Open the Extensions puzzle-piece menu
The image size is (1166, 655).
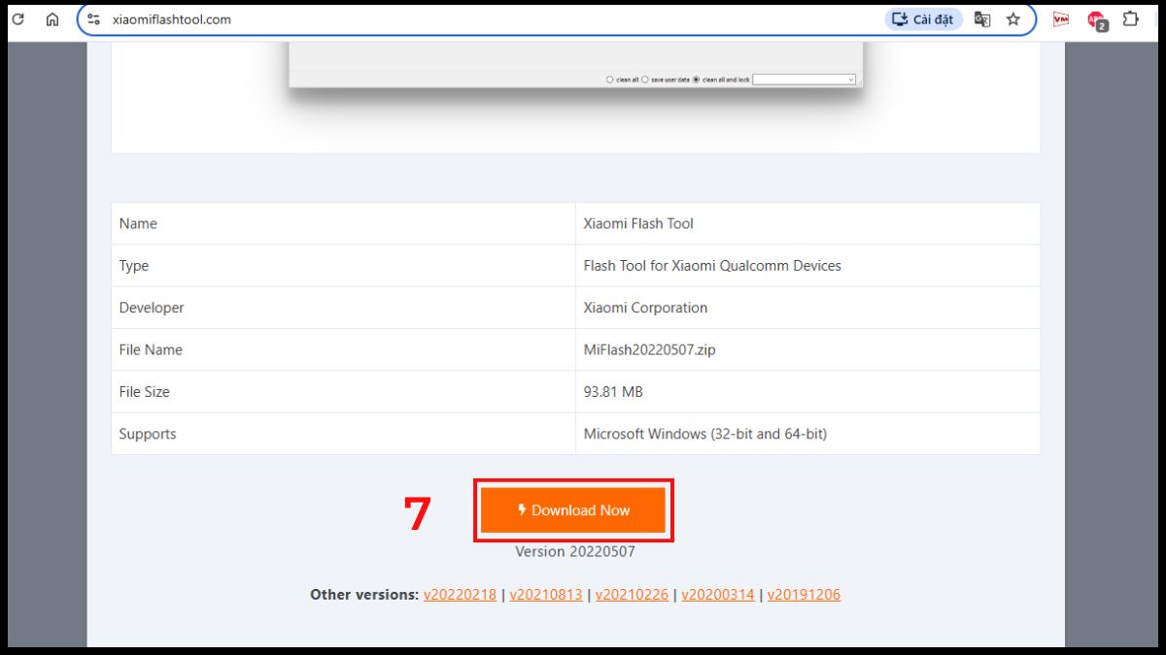point(1129,18)
